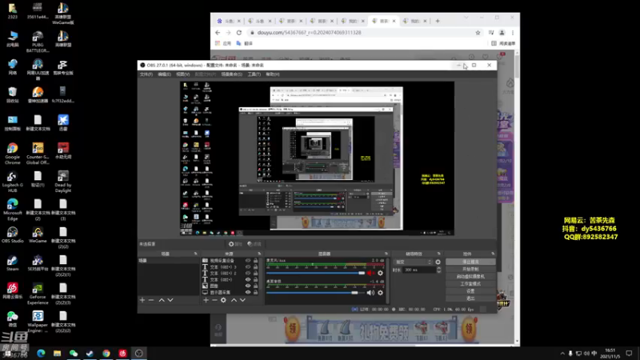
Task: Unmute the red 麦克风/Aux speaker icon
Action: point(370,273)
